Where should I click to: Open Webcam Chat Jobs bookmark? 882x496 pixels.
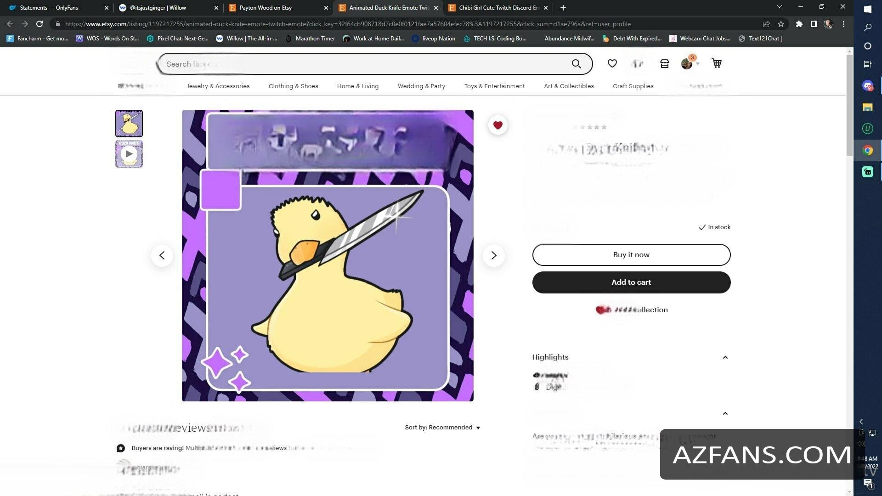click(700, 39)
